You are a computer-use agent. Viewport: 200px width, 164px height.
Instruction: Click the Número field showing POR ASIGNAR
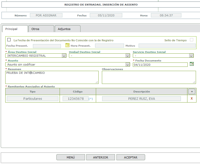pos(46,15)
